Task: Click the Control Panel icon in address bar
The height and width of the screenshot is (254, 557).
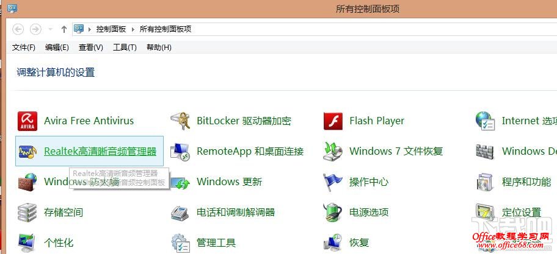Action: coord(79,29)
